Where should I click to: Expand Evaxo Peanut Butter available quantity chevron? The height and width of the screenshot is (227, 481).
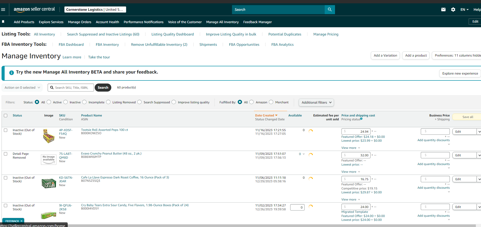[x=304, y=154]
